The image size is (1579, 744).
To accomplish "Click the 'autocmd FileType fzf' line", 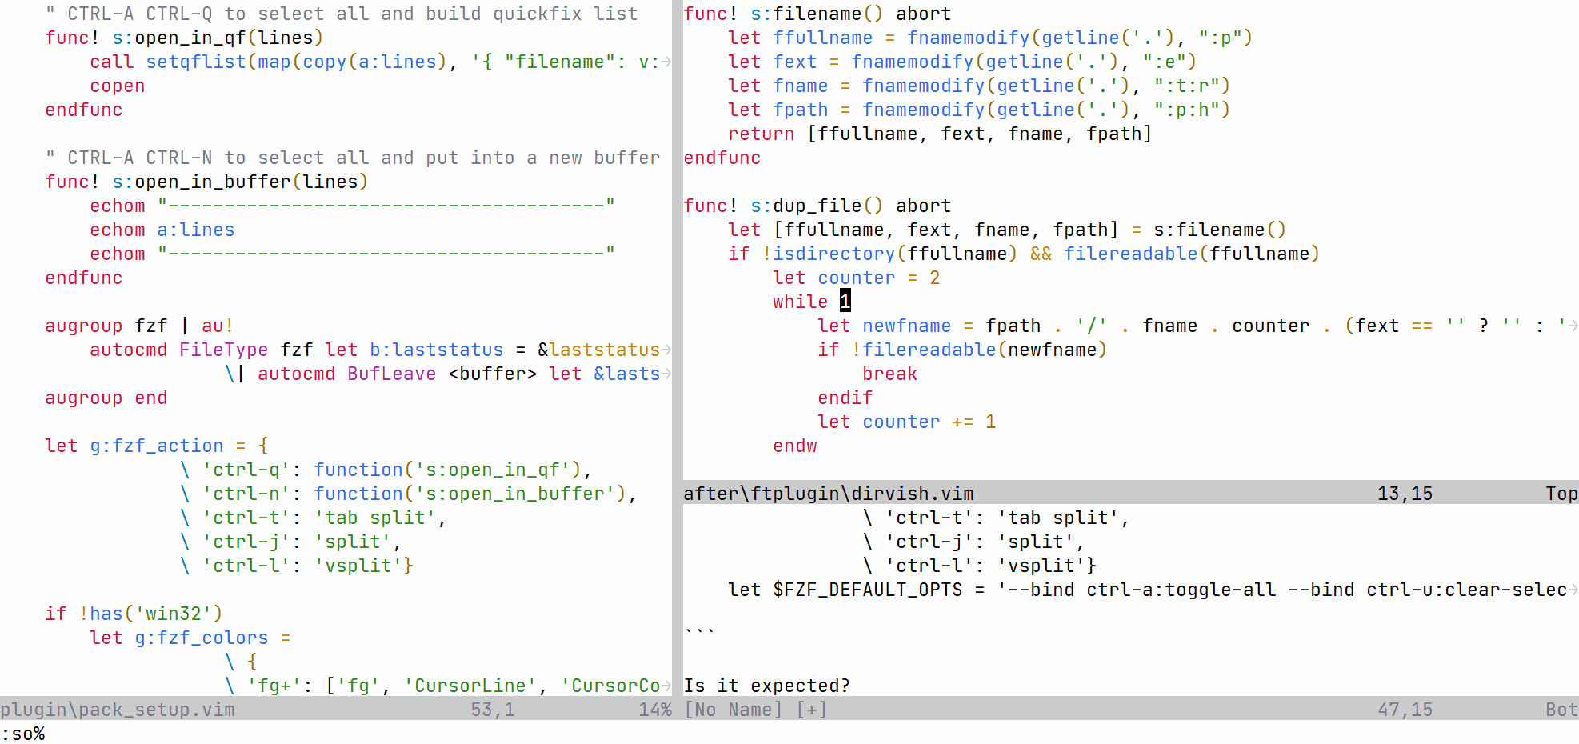I will (x=381, y=350).
